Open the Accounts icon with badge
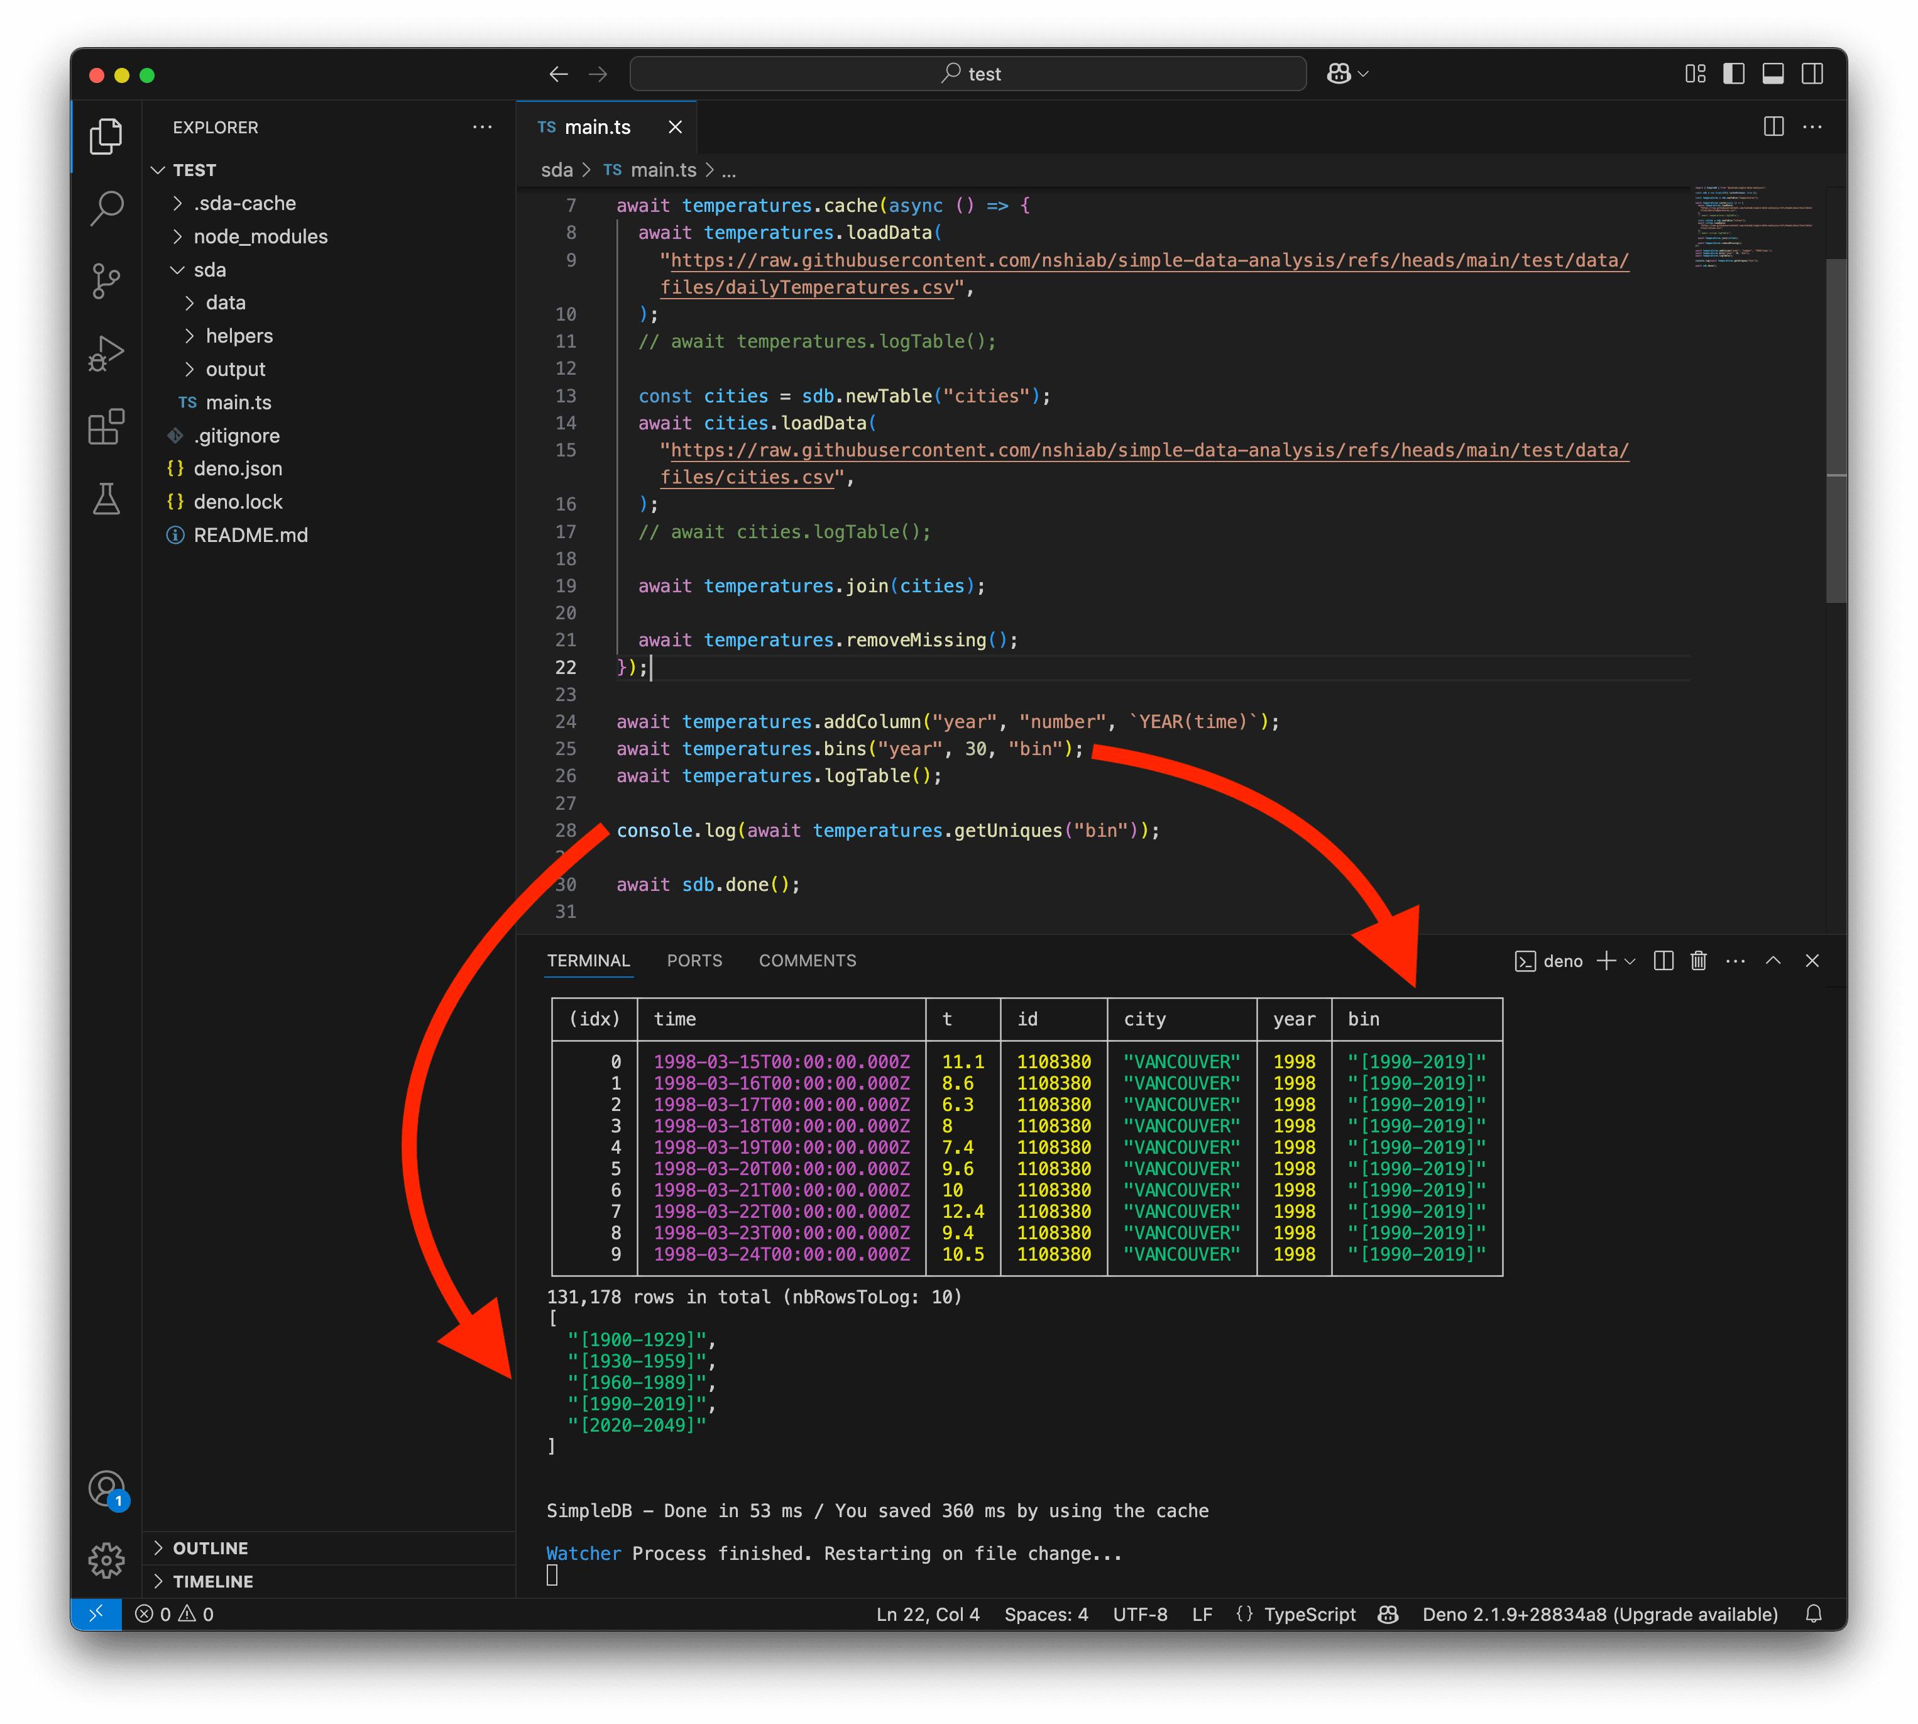This screenshot has height=1724, width=1918. (x=106, y=1489)
